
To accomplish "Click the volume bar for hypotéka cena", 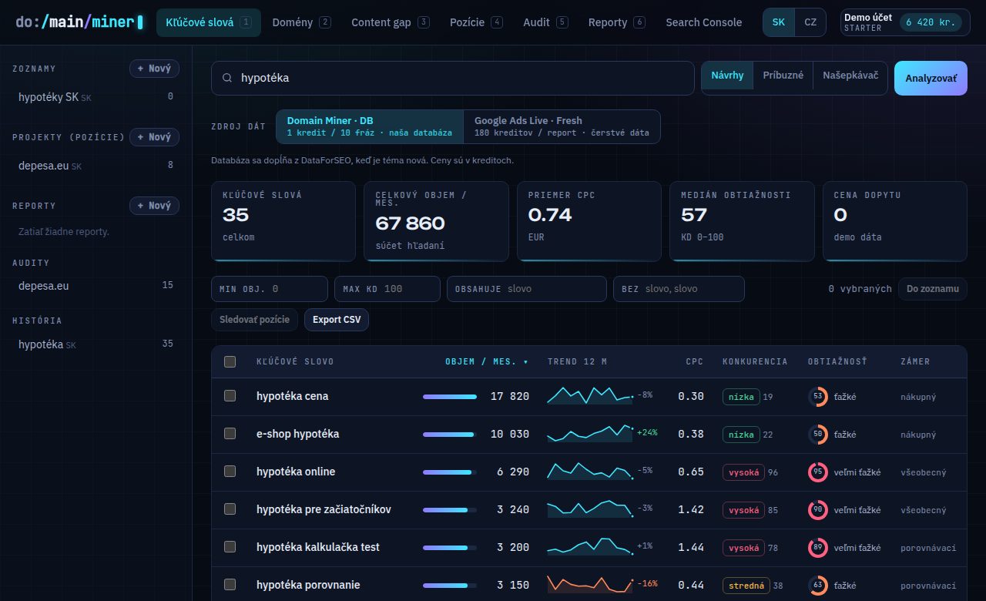I will [450, 397].
